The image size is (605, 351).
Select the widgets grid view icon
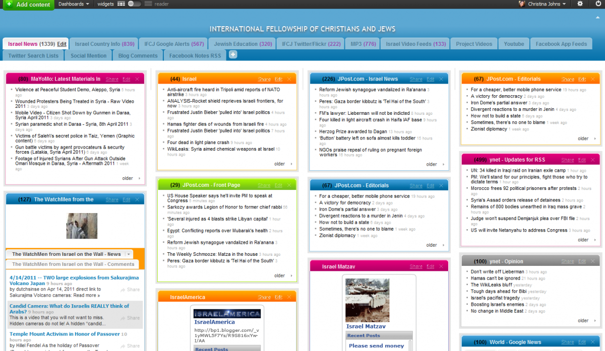(x=121, y=4)
